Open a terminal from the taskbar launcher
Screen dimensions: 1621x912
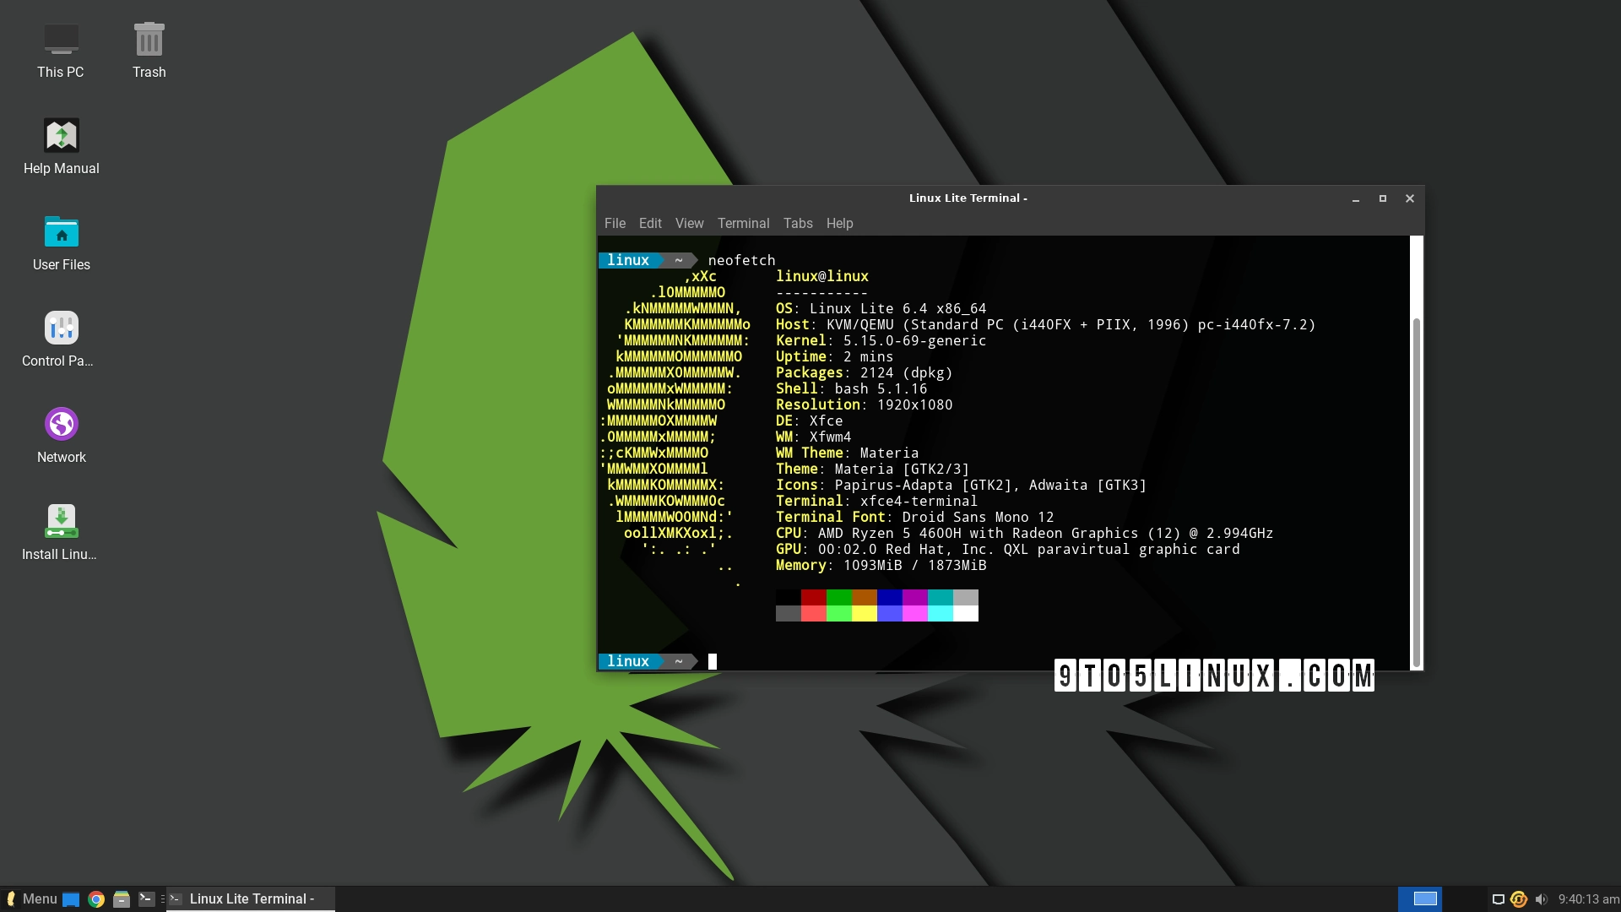147,898
